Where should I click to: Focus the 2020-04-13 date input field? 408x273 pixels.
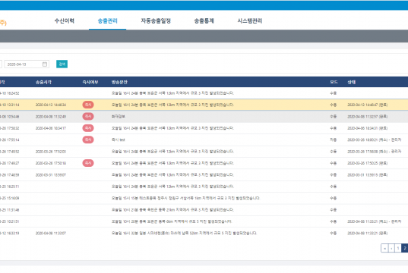pos(27,64)
